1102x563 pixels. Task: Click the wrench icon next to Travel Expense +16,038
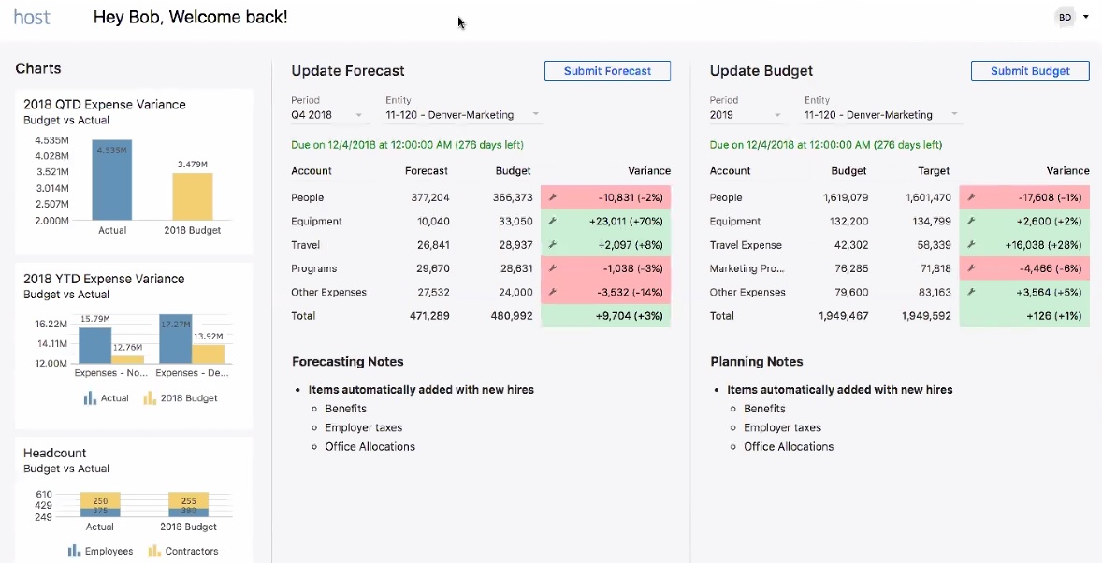[971, 244]
